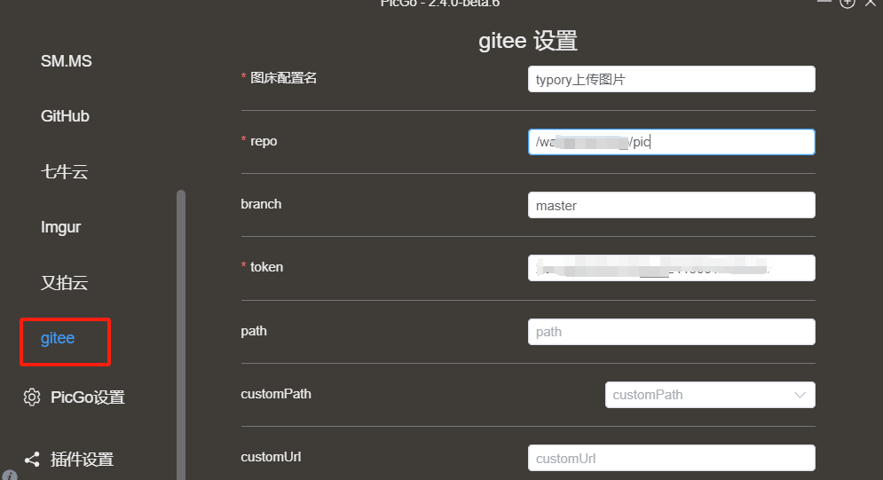This screenshot has width=883, height=480.
Task: Click the gear icon beside PicGo设置
Action: (x=32, y=397)
